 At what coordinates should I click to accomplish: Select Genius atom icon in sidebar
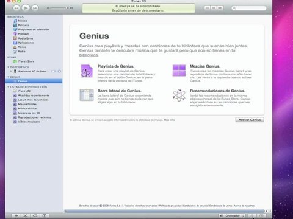pyautogui.click(x=15, y=81)
